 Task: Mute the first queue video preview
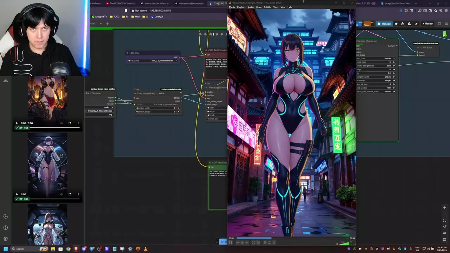pyautogui.click(x=61, y=123)
